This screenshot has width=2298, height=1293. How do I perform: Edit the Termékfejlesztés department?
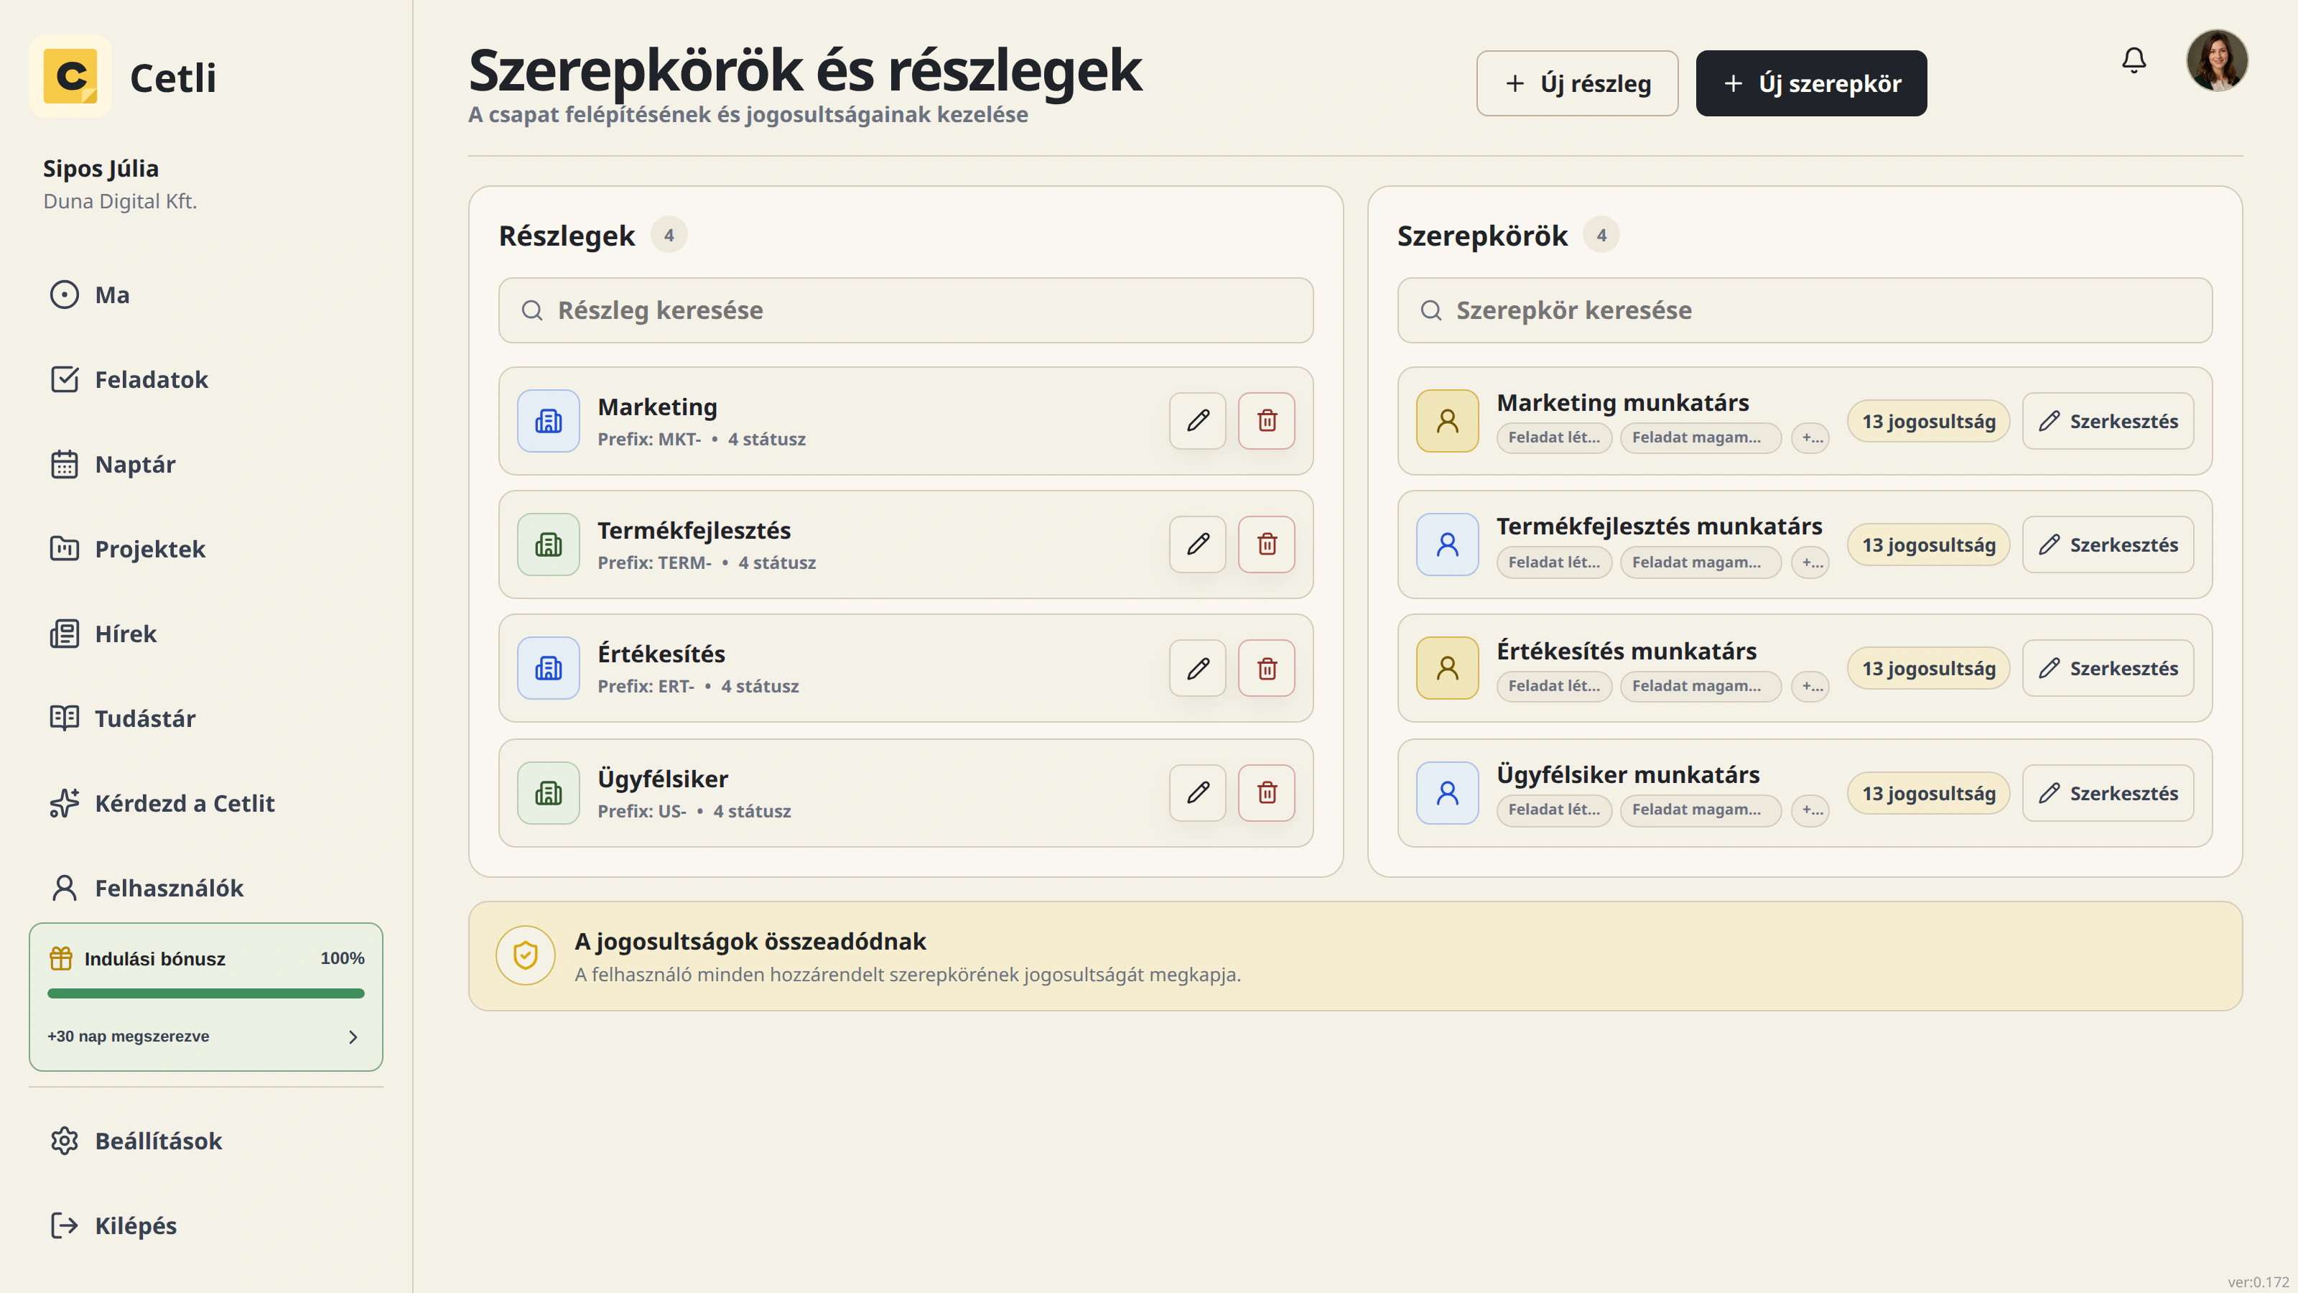click(x=1198, y=544)
